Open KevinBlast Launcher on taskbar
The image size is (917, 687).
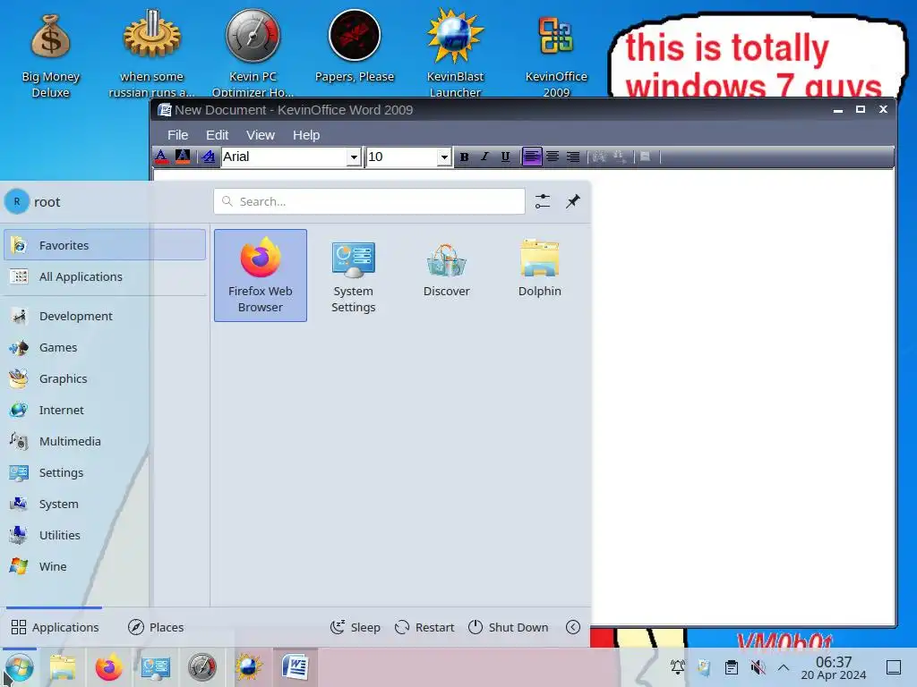point(249,667)
